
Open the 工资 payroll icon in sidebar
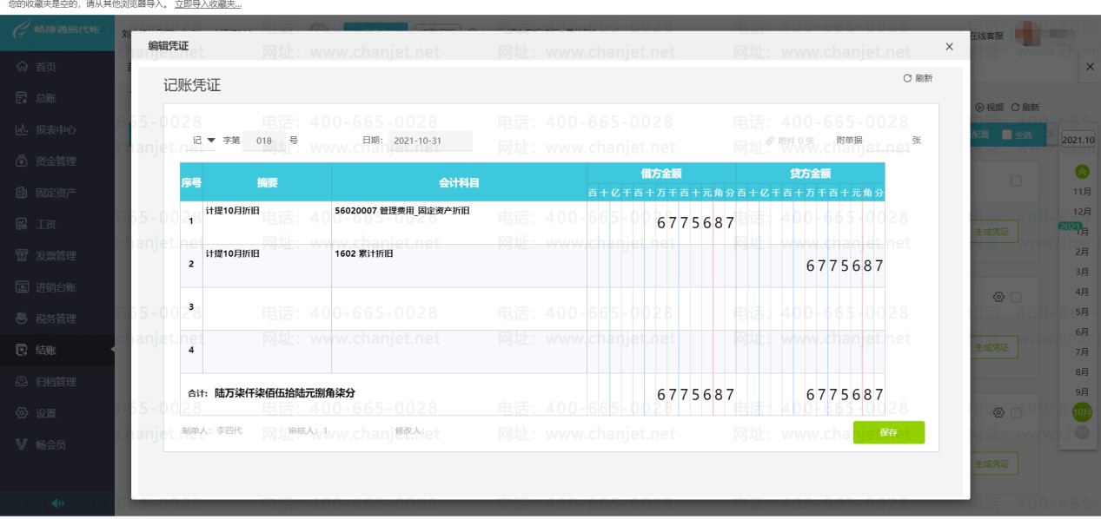coord(23,224)
